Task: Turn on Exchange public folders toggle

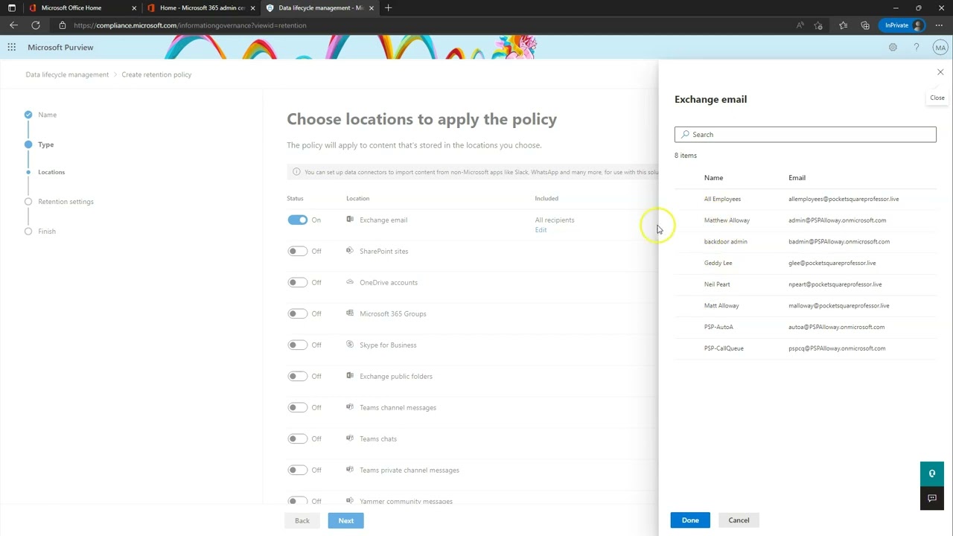Action: point(297,376)
